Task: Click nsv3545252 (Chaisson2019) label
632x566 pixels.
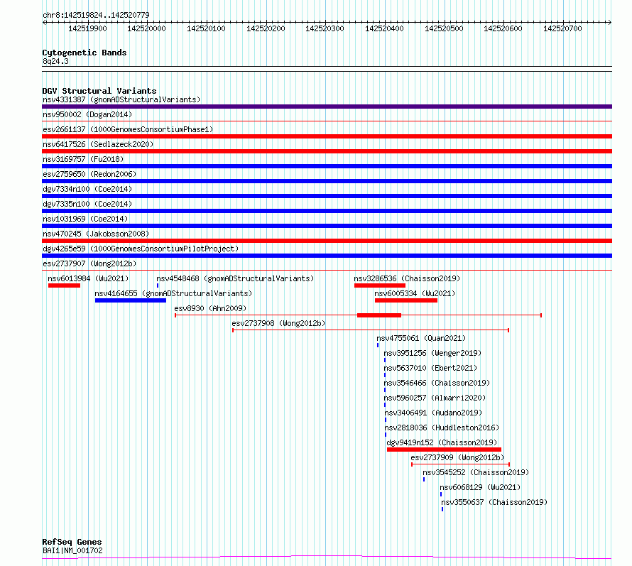Action: [x=476, y=472]
